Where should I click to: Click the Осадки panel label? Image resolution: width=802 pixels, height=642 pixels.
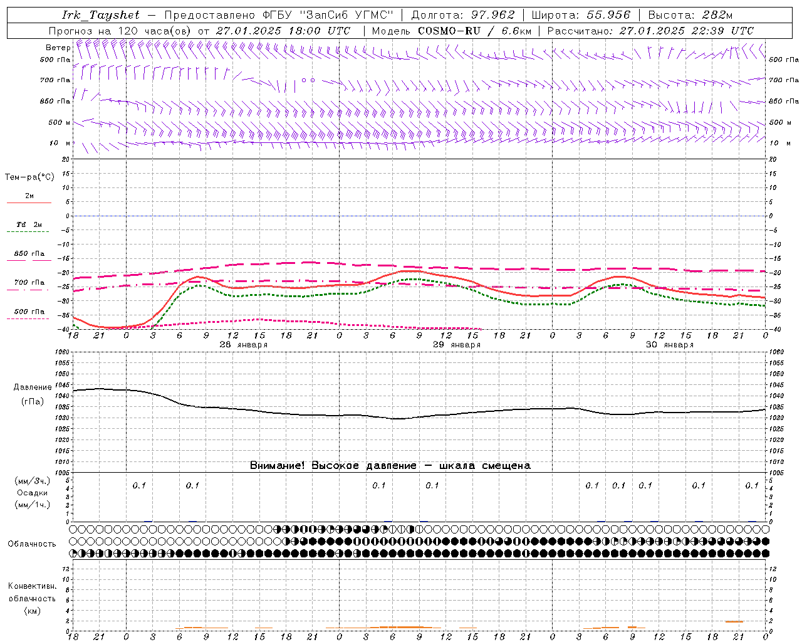click(x=33, y=493)
